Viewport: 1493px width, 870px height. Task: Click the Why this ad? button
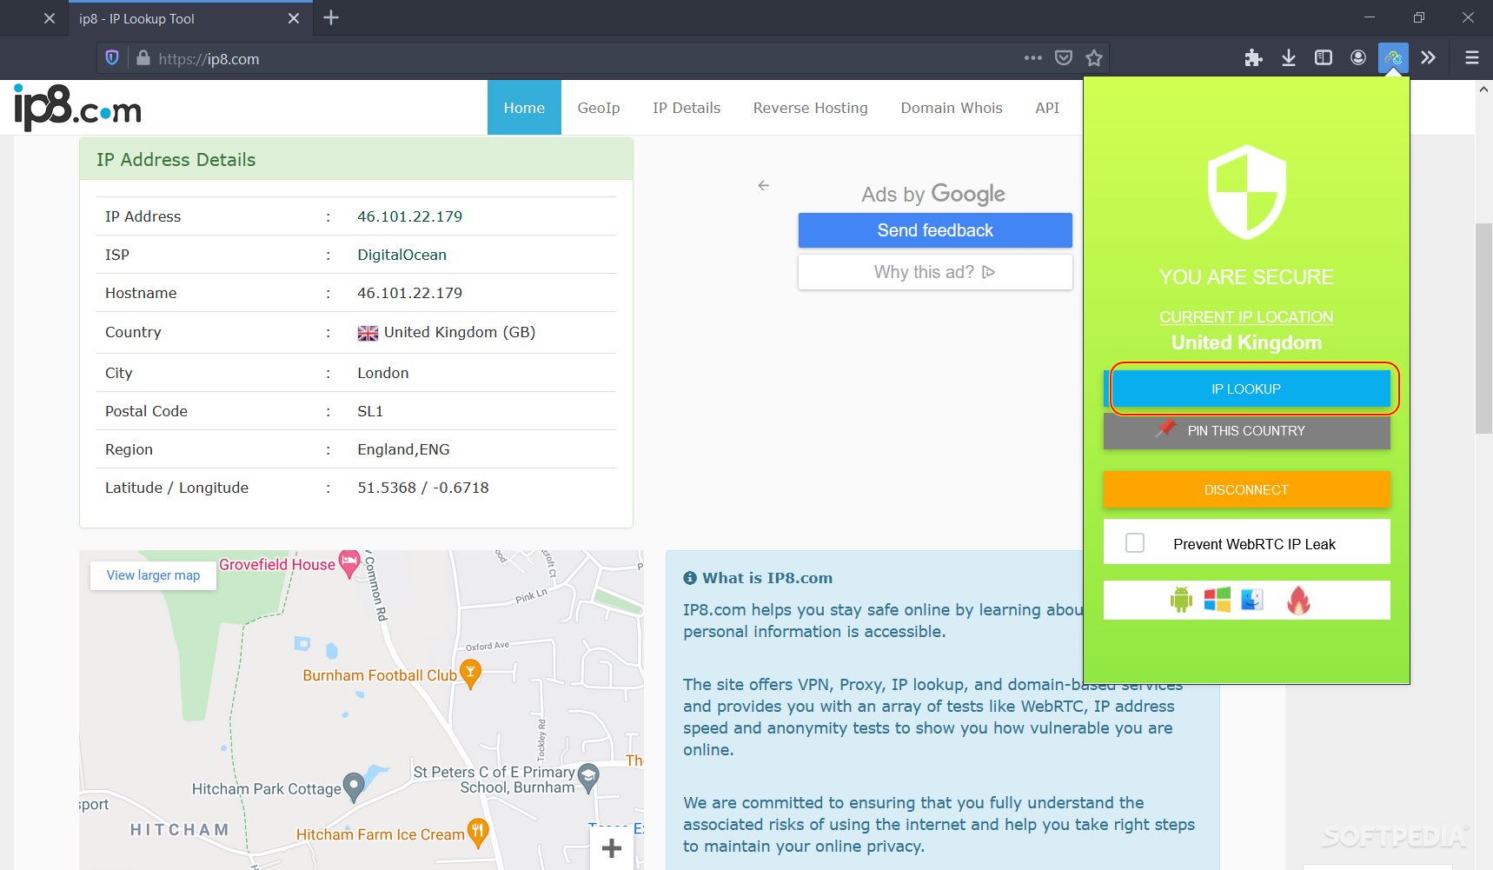point(935,272)
